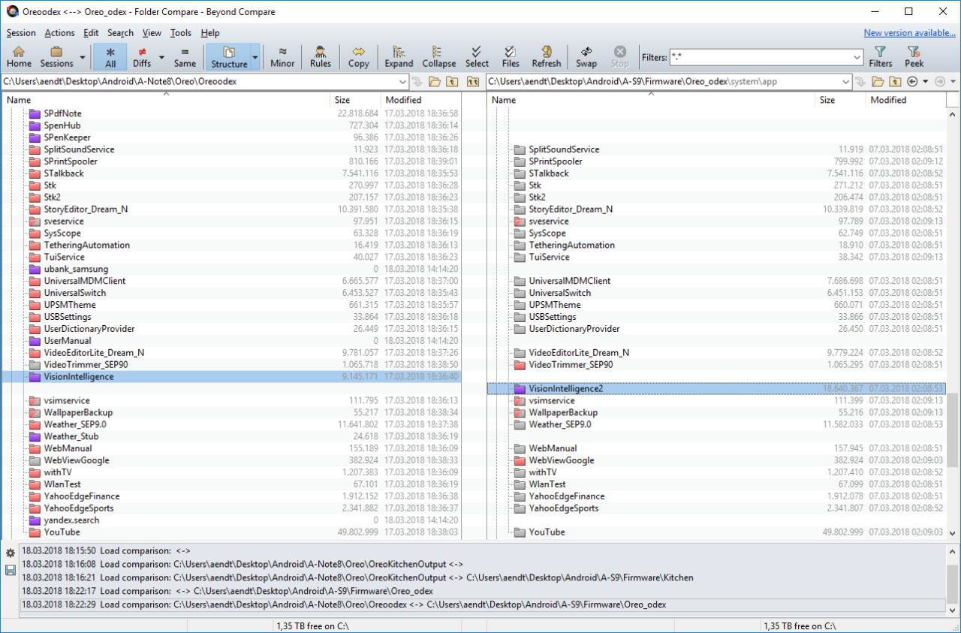Open the Tools menu
The height and width of the screenshot is (633, 961).
pos(180,33)
